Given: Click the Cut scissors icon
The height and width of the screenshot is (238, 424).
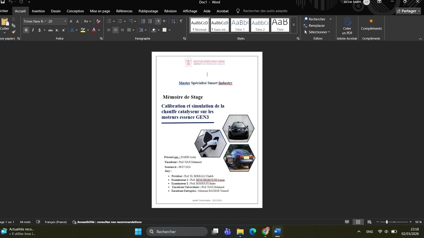Looking at the screenshot, I should 14,19.
